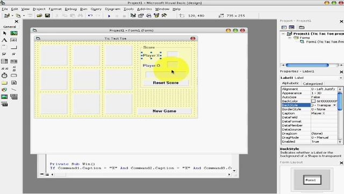Select the DriveListBox control tool
Viewport: 344px width, 194px height.
point(14,75)
